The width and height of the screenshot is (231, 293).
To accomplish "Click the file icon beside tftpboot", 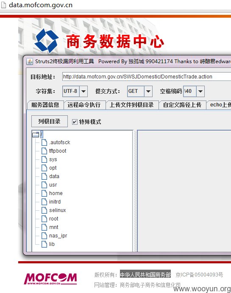I will pyautogui.click(x=44, y=151).
